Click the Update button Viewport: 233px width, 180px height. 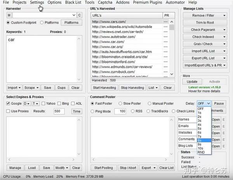point(192,81)
